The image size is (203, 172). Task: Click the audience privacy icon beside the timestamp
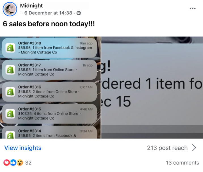click(79, 13)
